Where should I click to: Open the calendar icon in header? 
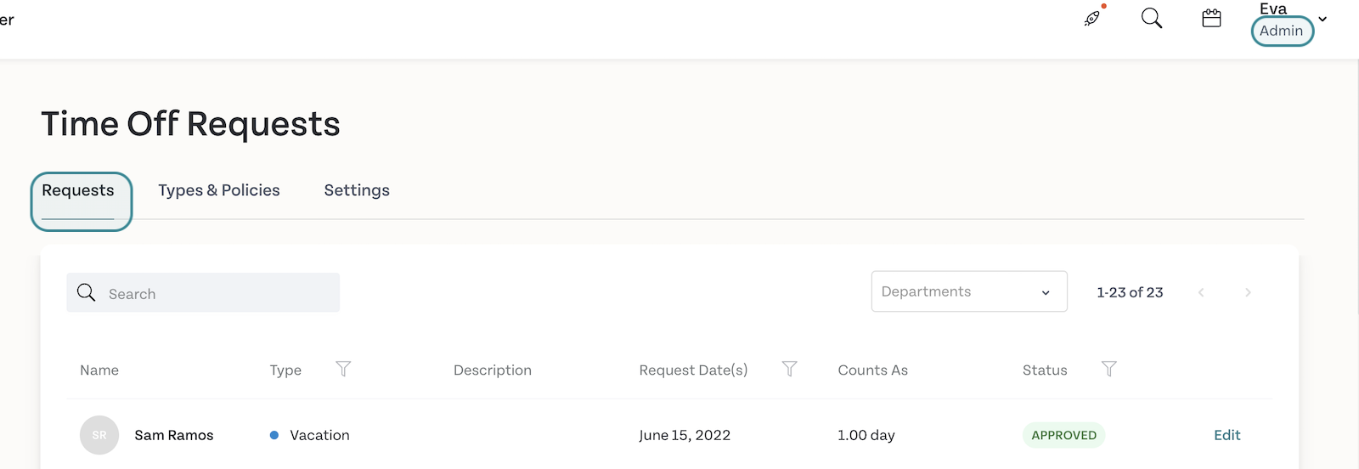[x=1212, y=18]
